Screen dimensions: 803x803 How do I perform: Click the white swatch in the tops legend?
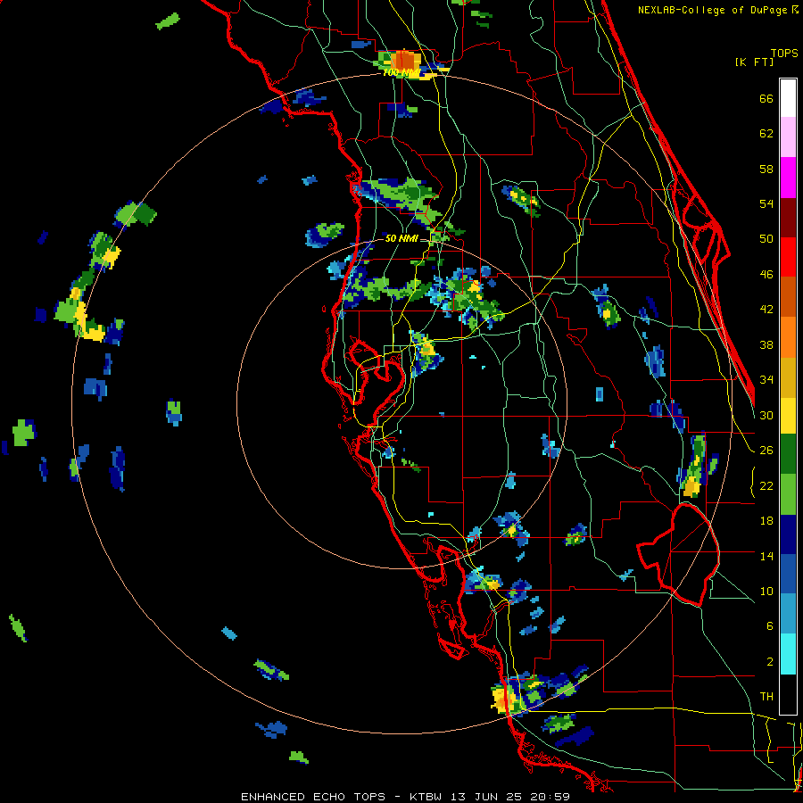coord(788,98)
